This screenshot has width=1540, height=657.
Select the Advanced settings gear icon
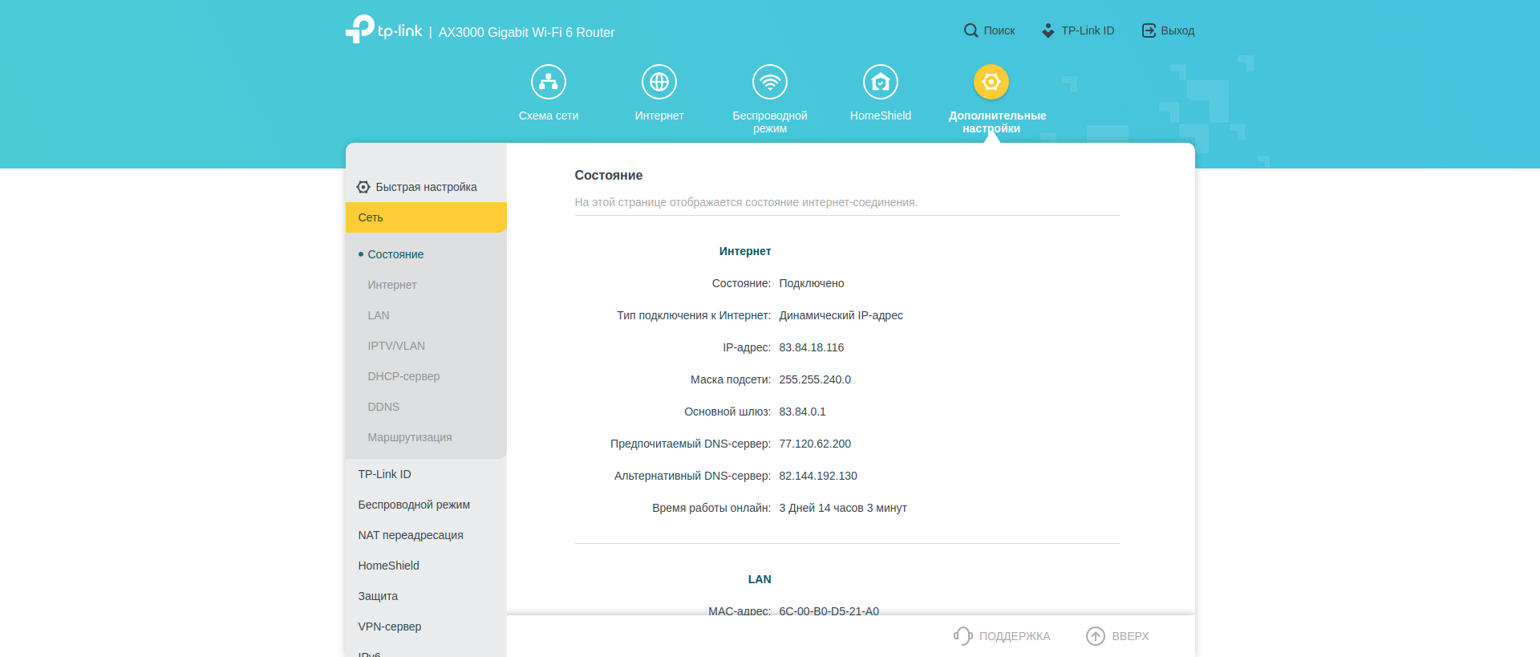(x=991, y=82)
